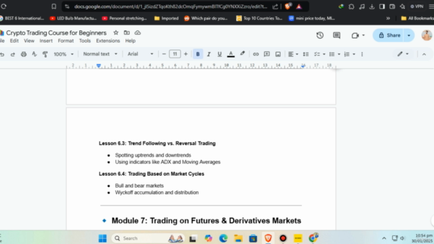Viewport: 434px width, 244px height.
Task: Add a comment from toolbar
Action: 267,54
